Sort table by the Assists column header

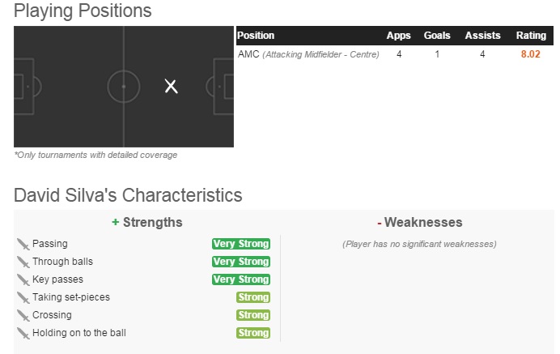pyautogui.click(x=482, y=36)
